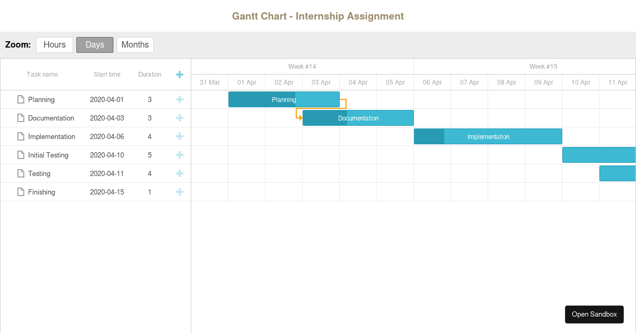
Task: Switch zoom to Hours
Action: point(54,44)
